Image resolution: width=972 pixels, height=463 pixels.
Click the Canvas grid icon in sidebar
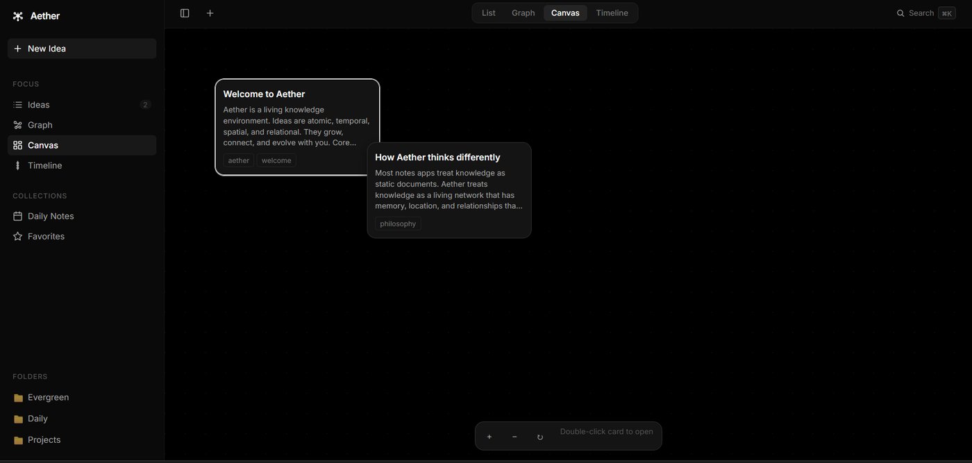pyautogui.click(x=18, y=145)
